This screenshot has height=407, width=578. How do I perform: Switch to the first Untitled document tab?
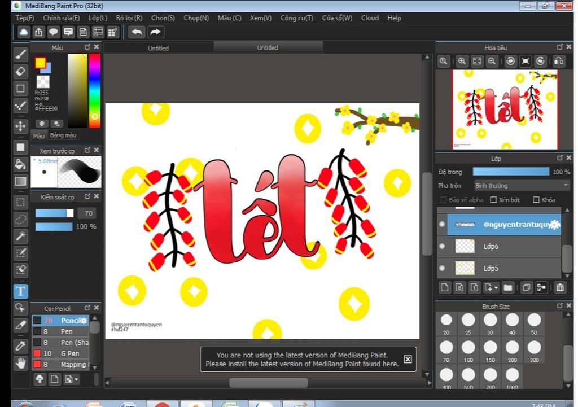tap(158, 48)
